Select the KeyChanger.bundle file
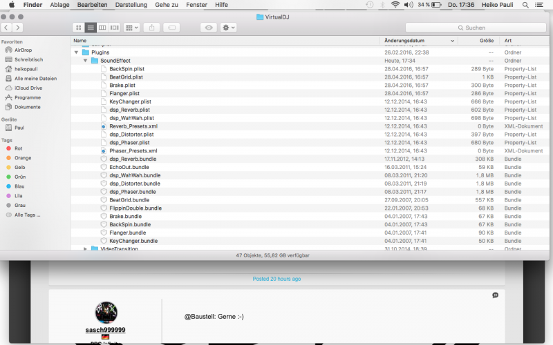Image resolution: width=553 pixels, height=345 pixels. pos(133,241)
